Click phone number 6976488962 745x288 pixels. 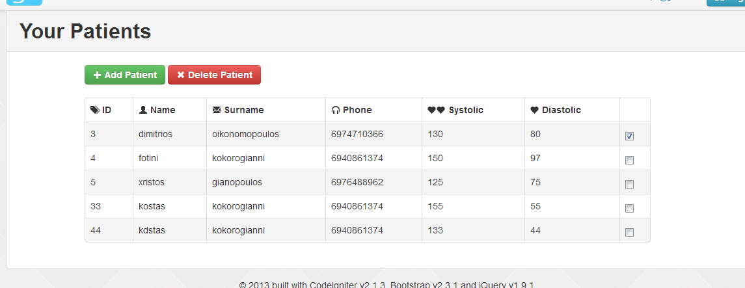tap(357, 182)
